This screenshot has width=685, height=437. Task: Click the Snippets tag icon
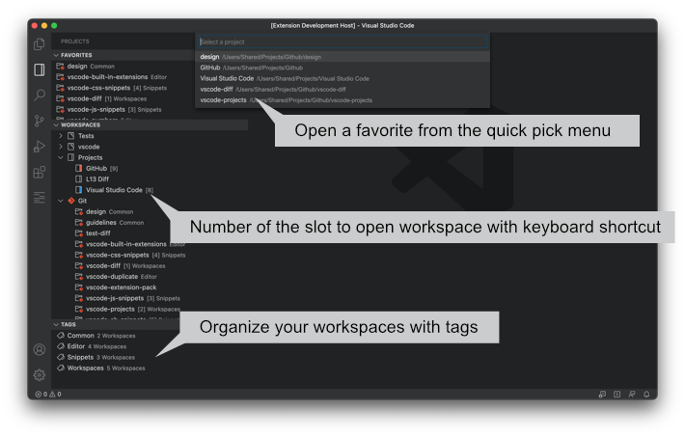click(x=61, y=357)
